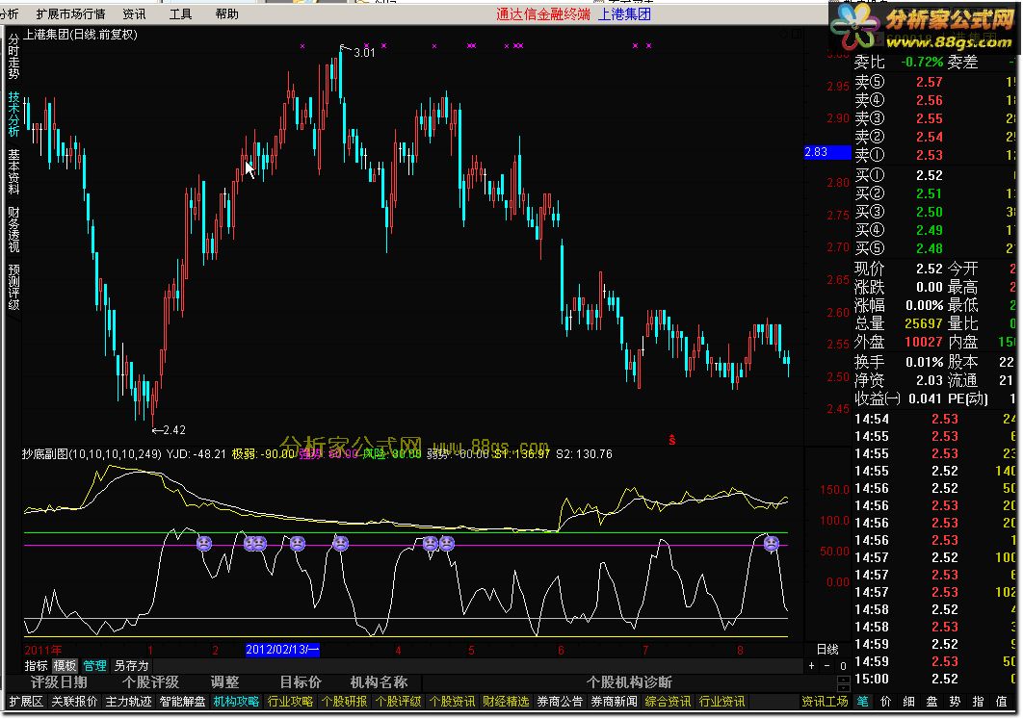Open the 综合资讯 bottom tab
The height and width of the screenshot is (719, 1023).
point(668,702)
